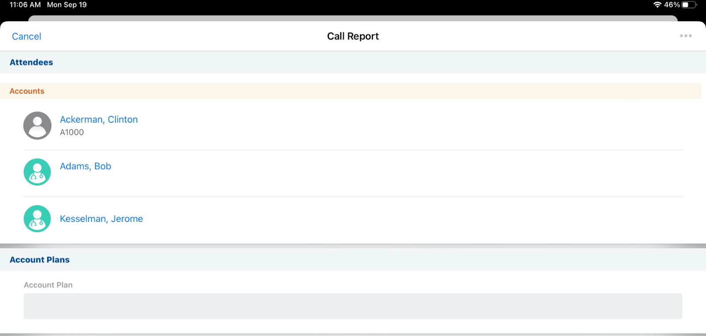Tap Bob Adams' teal doctor avatar
This screenshot has width=706, height=336.
point(38,172)
